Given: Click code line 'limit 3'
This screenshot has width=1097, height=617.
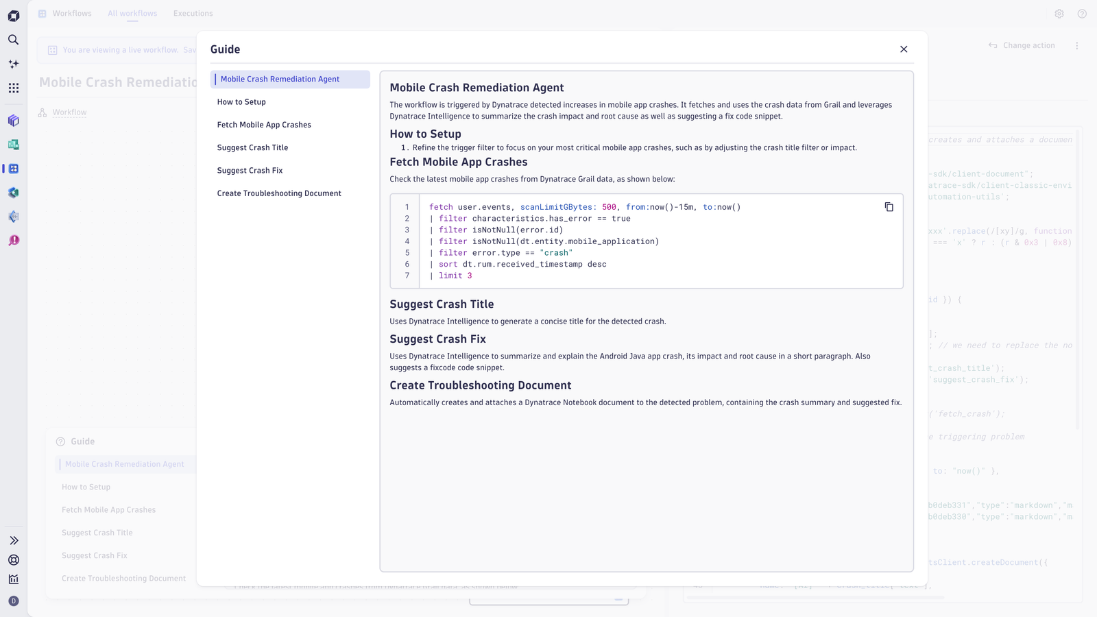Looking at the screenshot, I should tap(450, 276).
